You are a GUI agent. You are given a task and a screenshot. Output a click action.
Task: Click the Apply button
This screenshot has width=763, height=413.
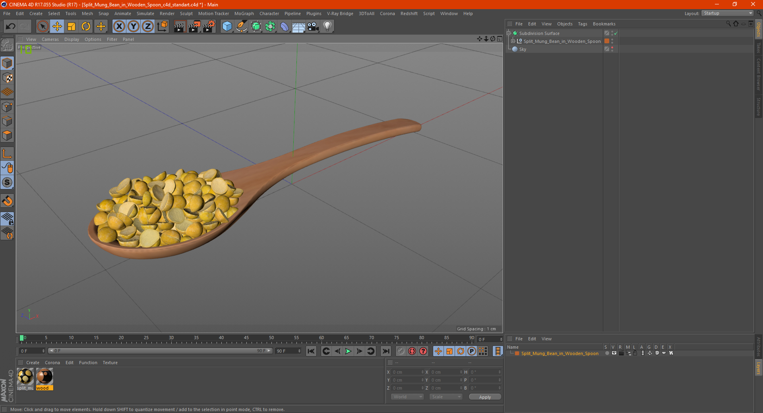click(x=485, y=397)
